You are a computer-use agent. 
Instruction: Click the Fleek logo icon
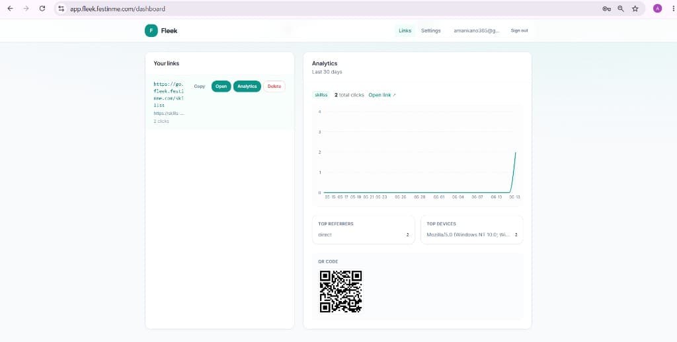coord(151,30)
